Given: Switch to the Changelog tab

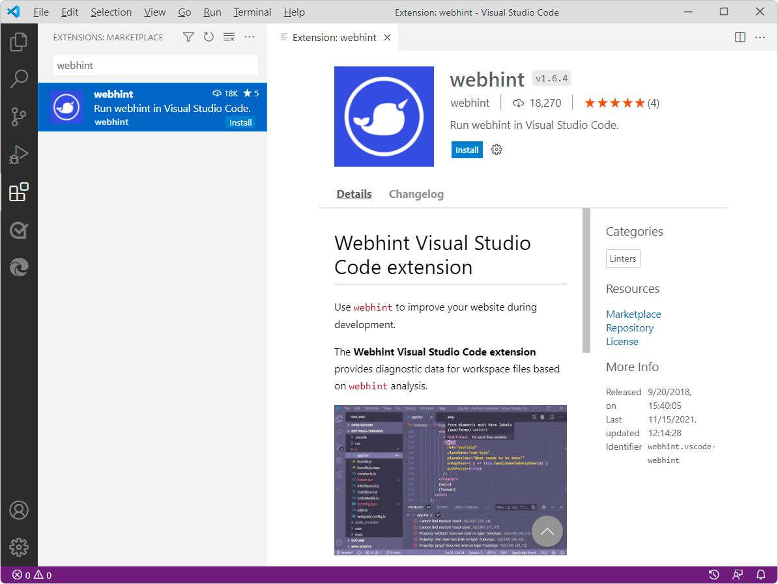Looking at the screenshot, I should 416,194.
